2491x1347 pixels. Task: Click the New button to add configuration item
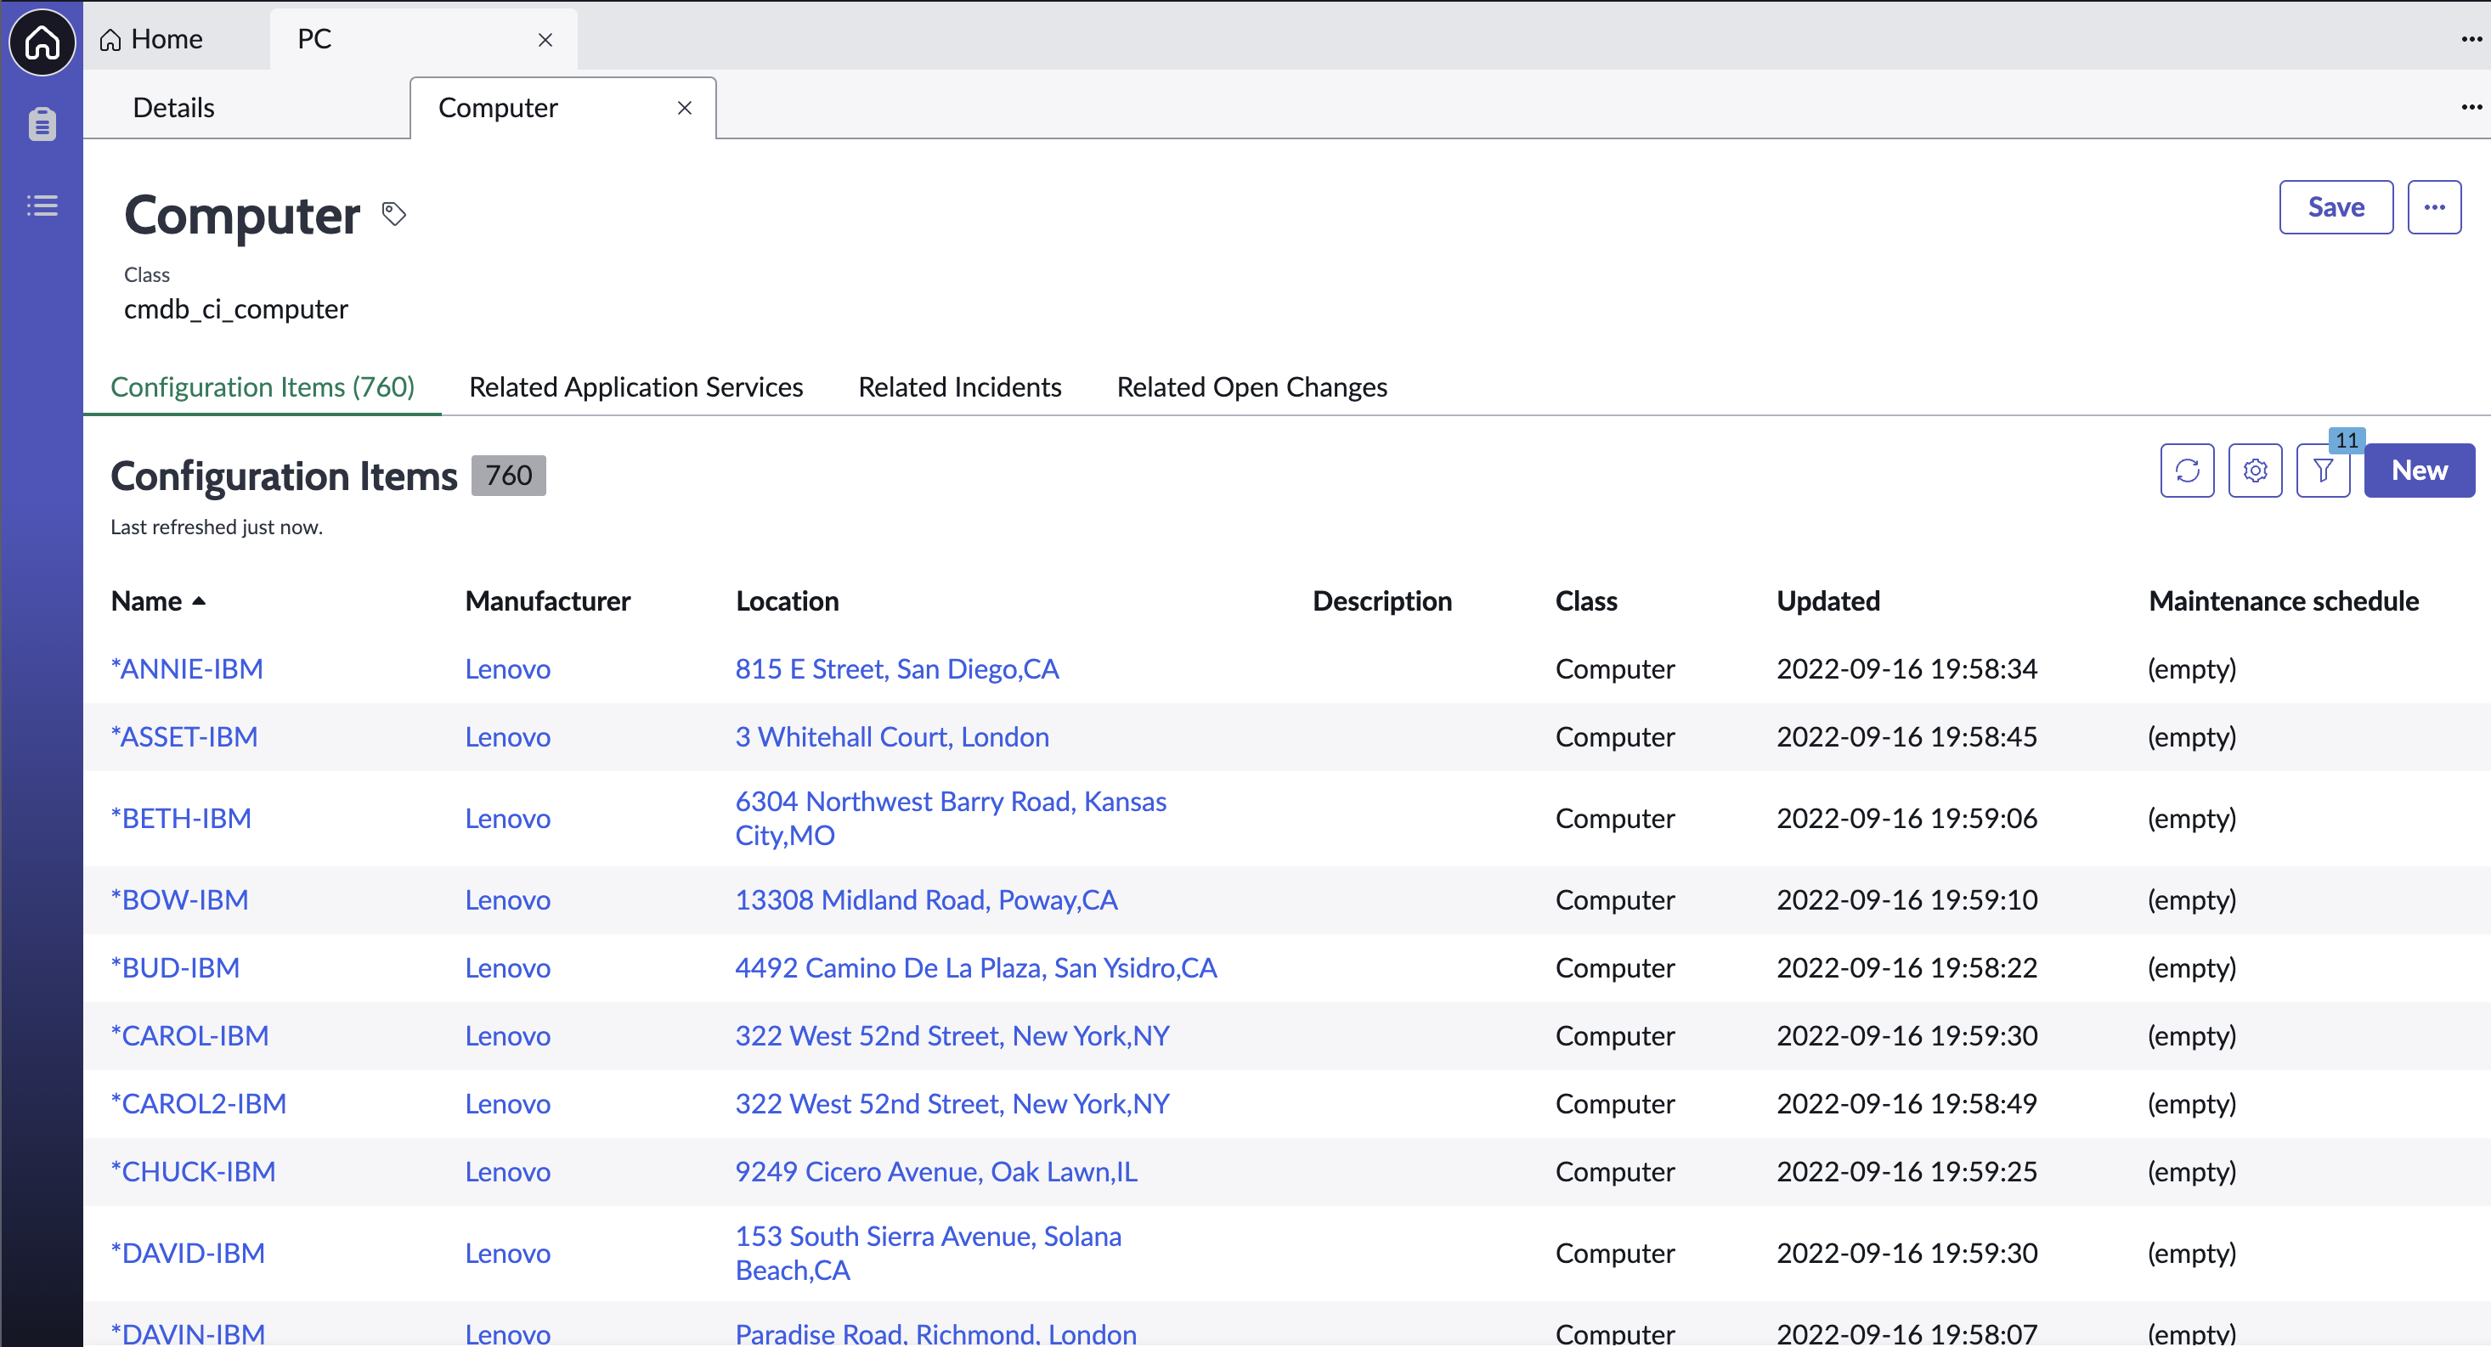[2420, 471]
